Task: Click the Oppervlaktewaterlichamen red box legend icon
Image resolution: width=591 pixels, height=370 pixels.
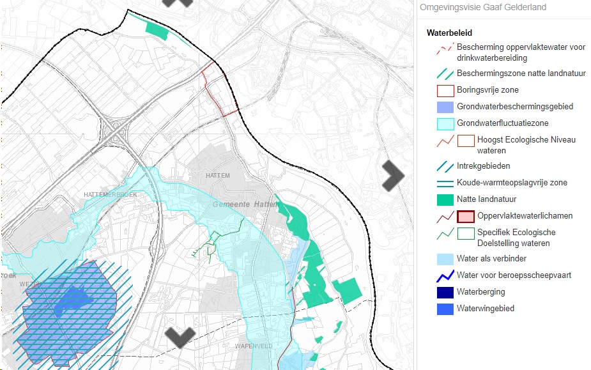Action: point(466,217)
